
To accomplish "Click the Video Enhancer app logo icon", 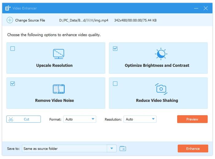I will [8, 8].
